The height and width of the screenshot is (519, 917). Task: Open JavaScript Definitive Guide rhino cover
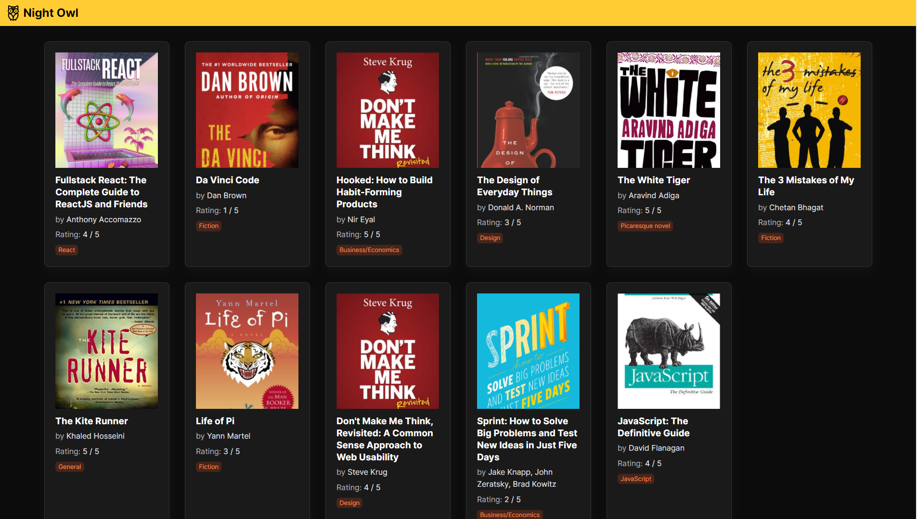[x=669, y=351]
